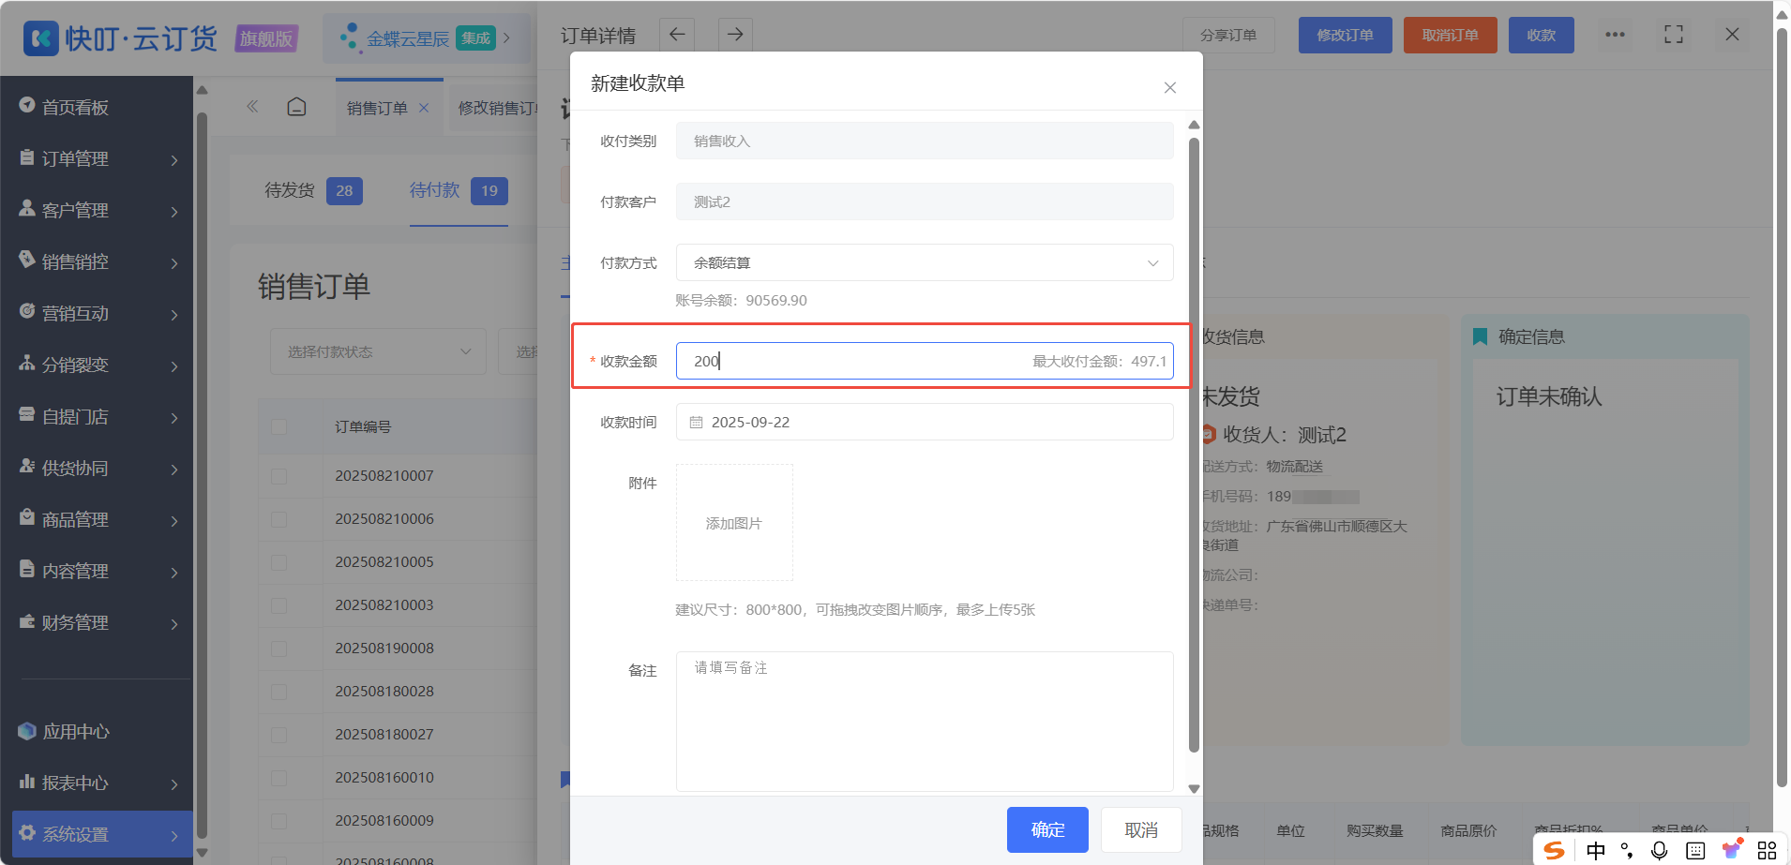Click the 确定 button
Image resolution: width=1791 pixels, height=865 pixels.
pos(1047,829)
